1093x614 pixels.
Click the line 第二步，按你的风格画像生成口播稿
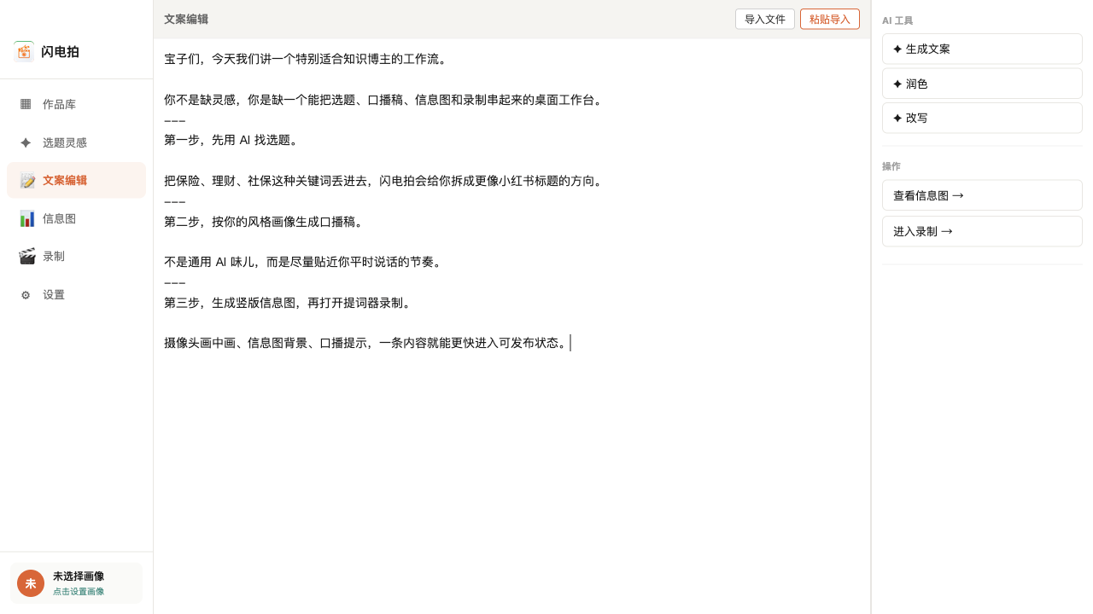[265, 222]
